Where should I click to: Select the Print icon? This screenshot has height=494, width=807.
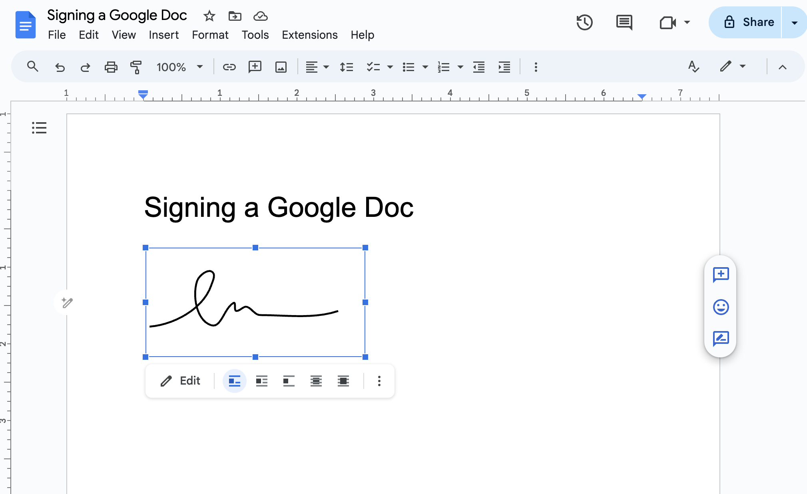coord(110,66)
